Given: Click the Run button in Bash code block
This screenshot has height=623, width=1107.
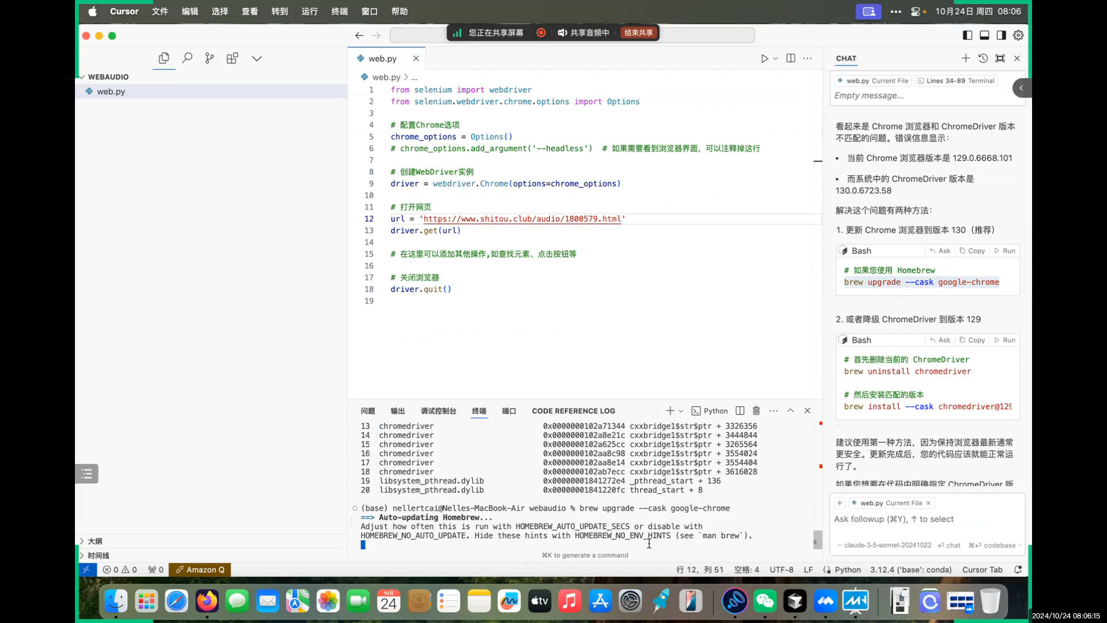Looking at the screenshot, I should coord(1009,250).
